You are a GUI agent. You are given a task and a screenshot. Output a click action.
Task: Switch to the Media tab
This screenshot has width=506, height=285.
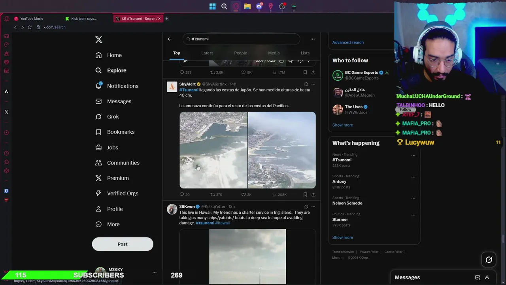(x=274, y=53)
